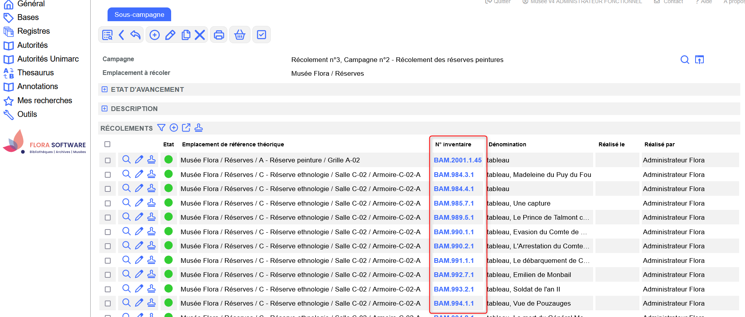Click the add (plus) icon in top toolbar
This screenshot has height=317, width=745.
point(155,35)
